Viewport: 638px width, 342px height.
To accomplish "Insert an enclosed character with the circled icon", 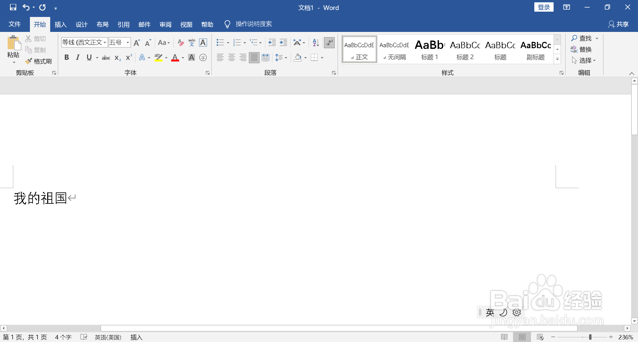I will coord(203,58).
